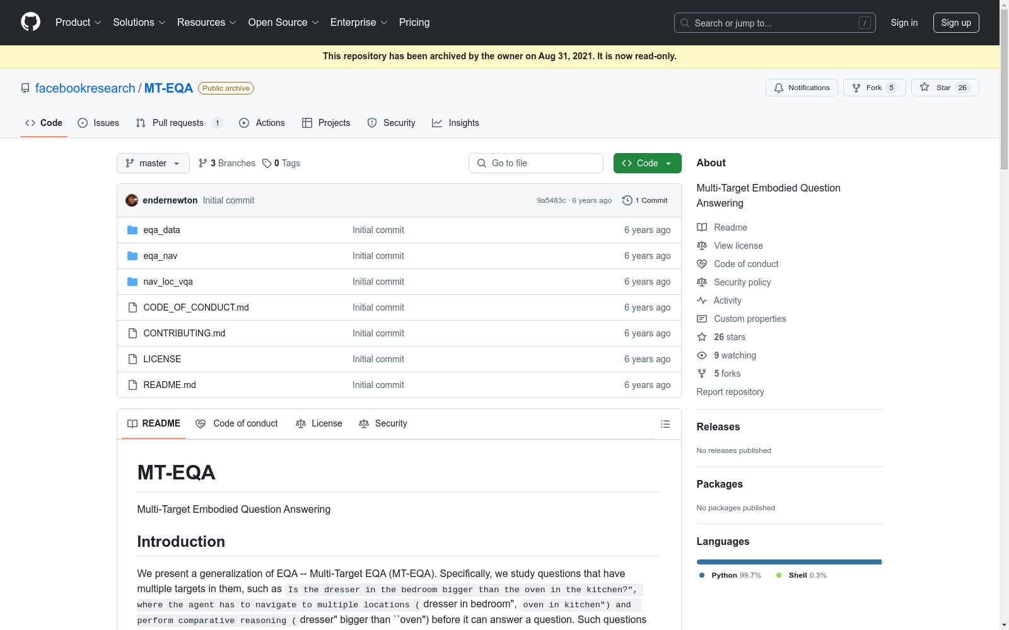
Task: Click the Sign in link
Action: [x=904, y=23]
